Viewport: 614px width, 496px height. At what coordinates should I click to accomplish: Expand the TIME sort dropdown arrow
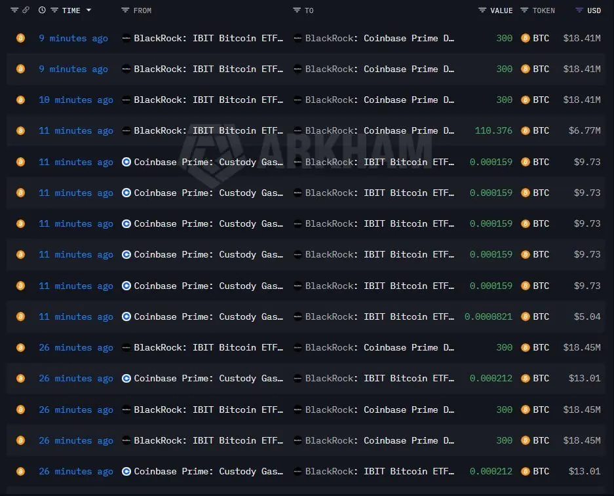point(89,10)
